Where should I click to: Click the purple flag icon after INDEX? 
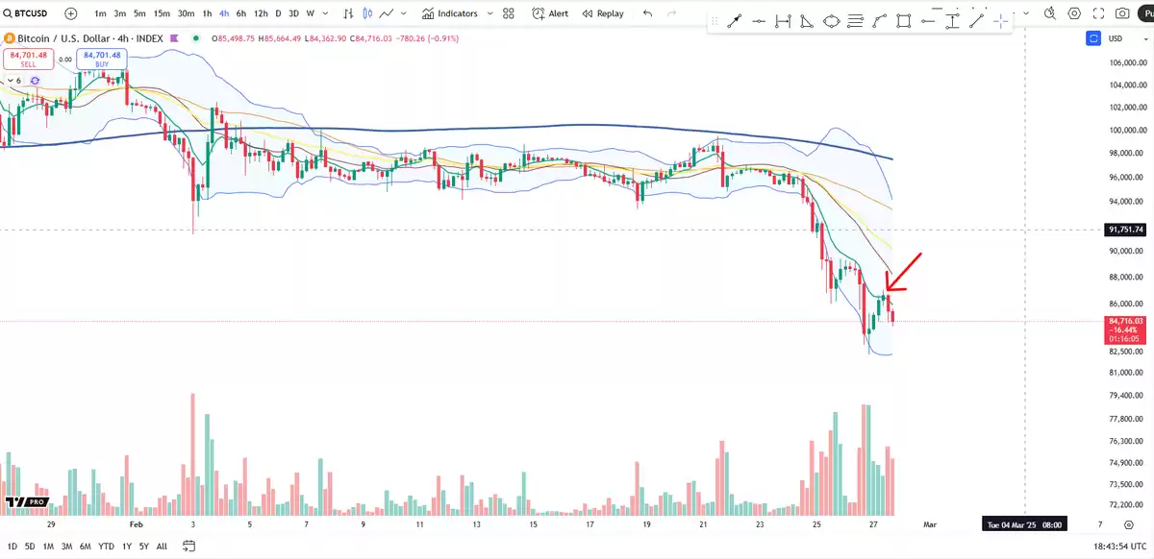174,38
